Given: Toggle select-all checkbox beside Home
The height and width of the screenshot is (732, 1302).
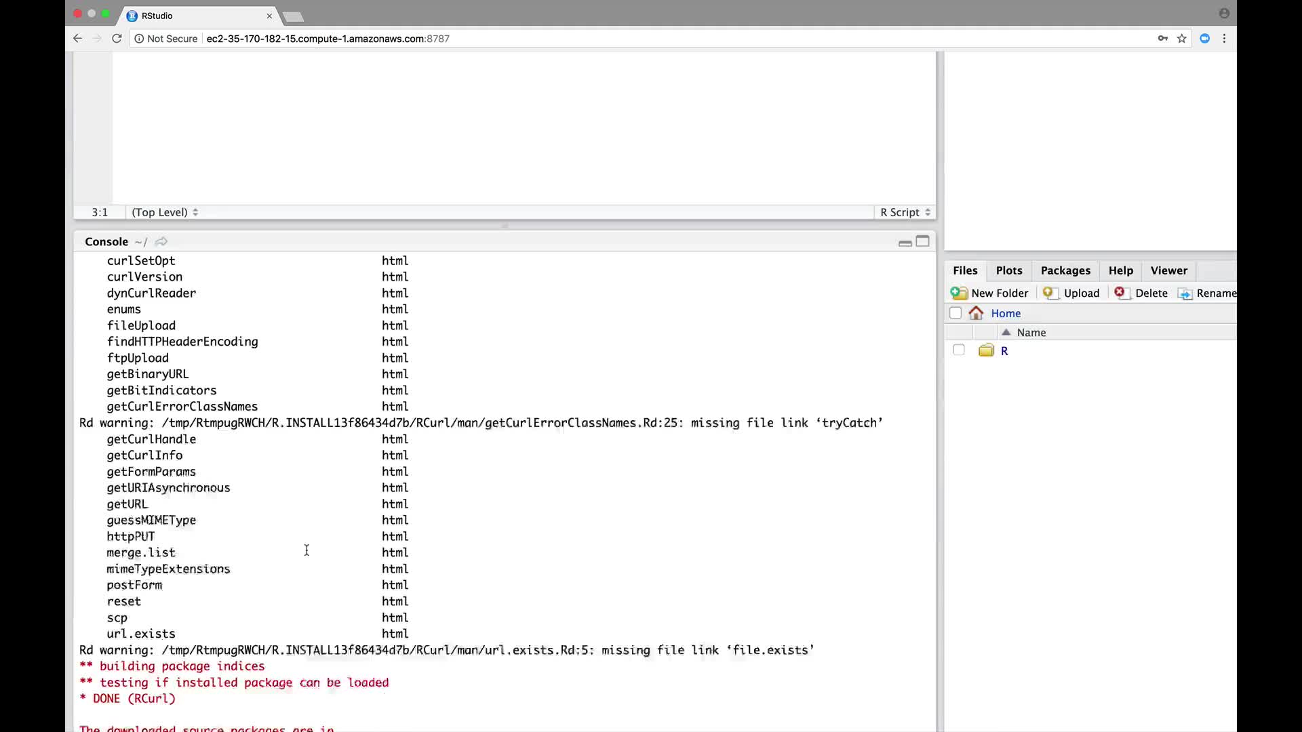Looking at the screenshot, I should point(955,313).
